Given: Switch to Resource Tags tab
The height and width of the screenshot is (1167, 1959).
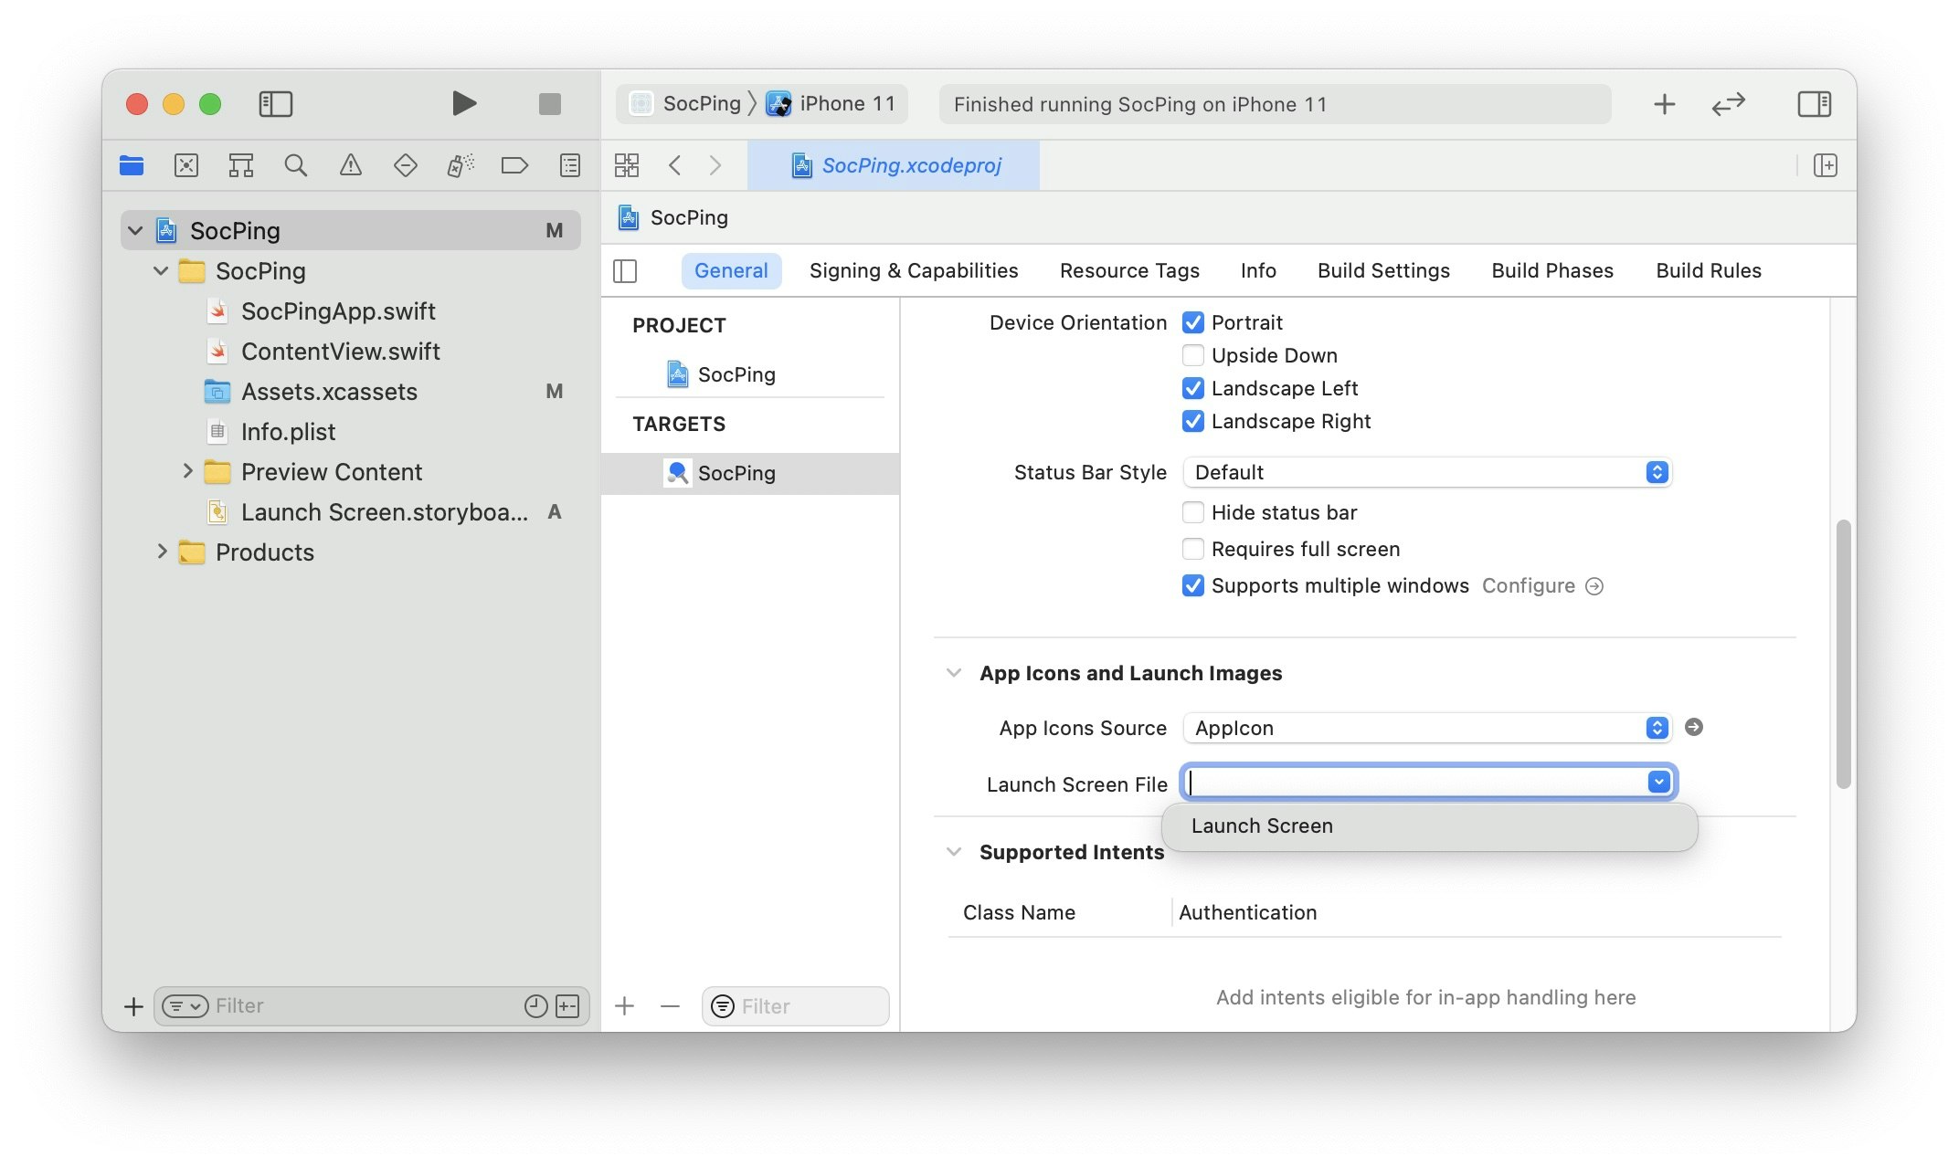Looking at the screenshot, I should 1129,271.
